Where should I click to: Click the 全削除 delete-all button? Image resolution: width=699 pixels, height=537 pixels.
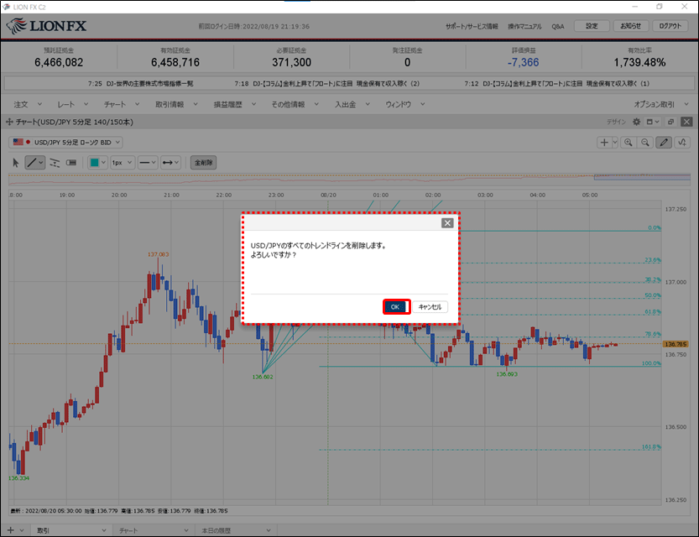(x=204, y=163)
